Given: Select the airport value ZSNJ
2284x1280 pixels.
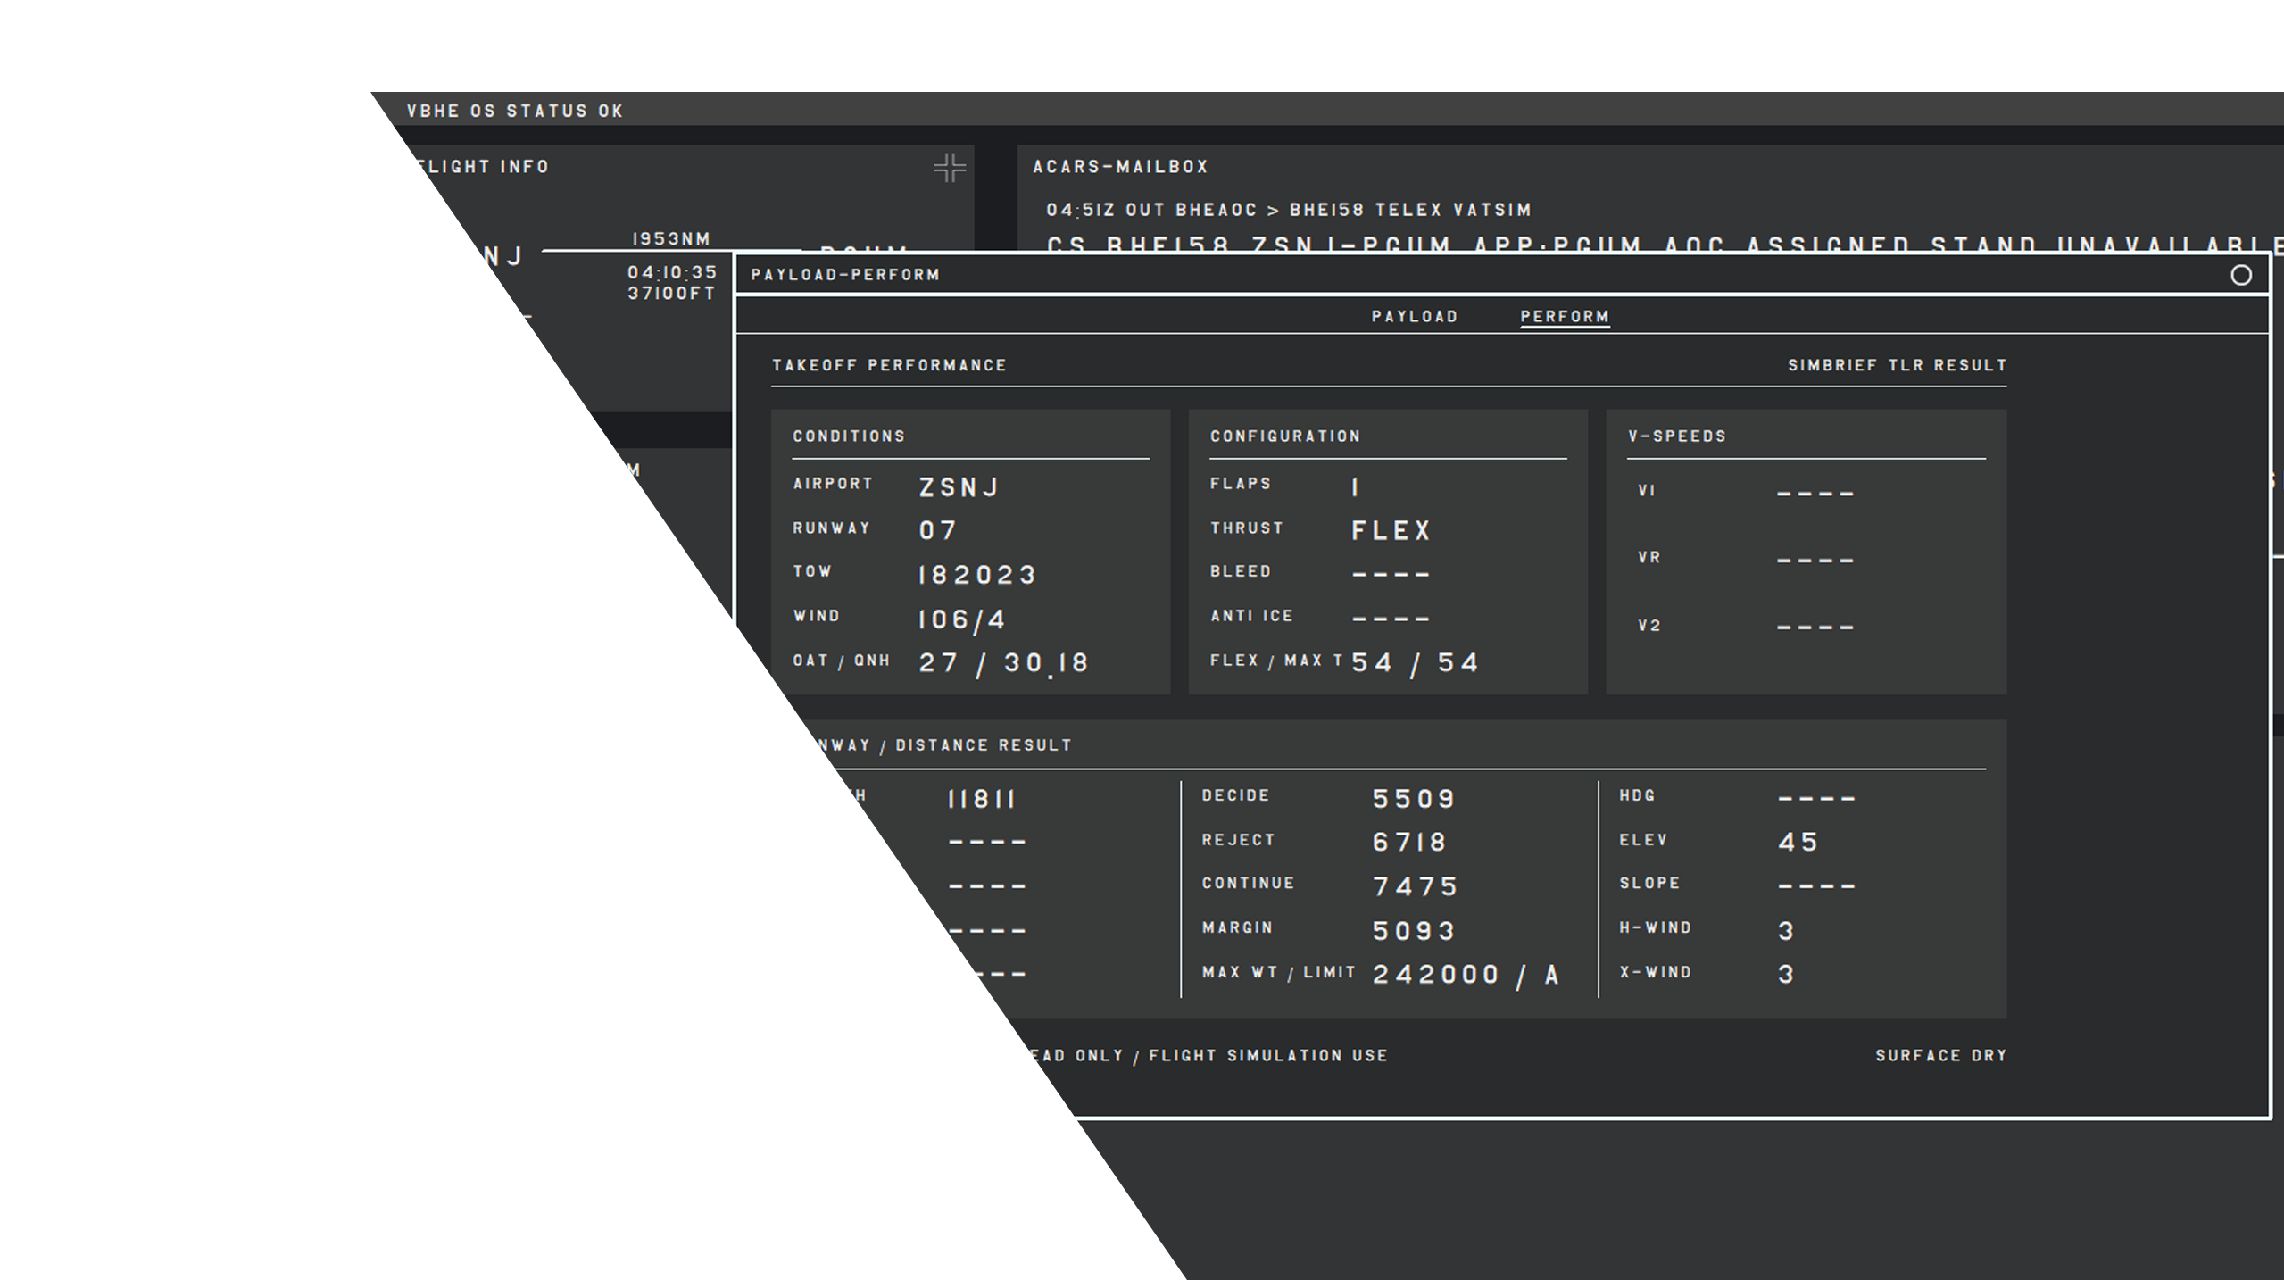Looking at the screenshot, I should pyautogui.click(x=959, y=487).
